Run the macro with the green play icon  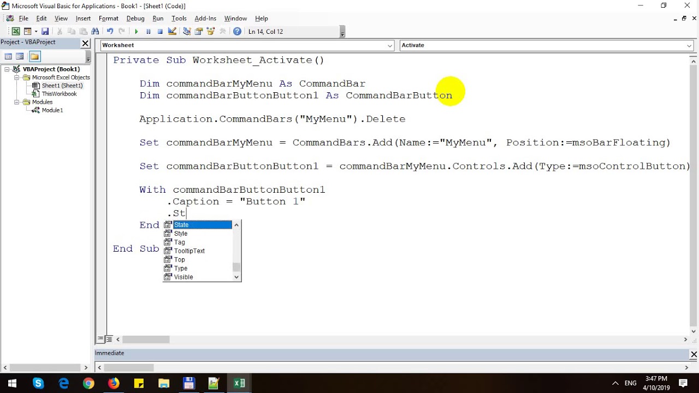(x=137, y=32)
